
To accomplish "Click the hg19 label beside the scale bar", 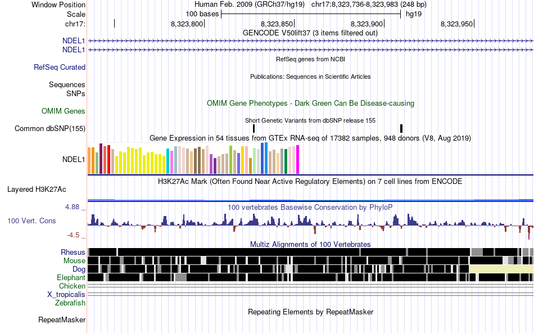I will 414,14.
